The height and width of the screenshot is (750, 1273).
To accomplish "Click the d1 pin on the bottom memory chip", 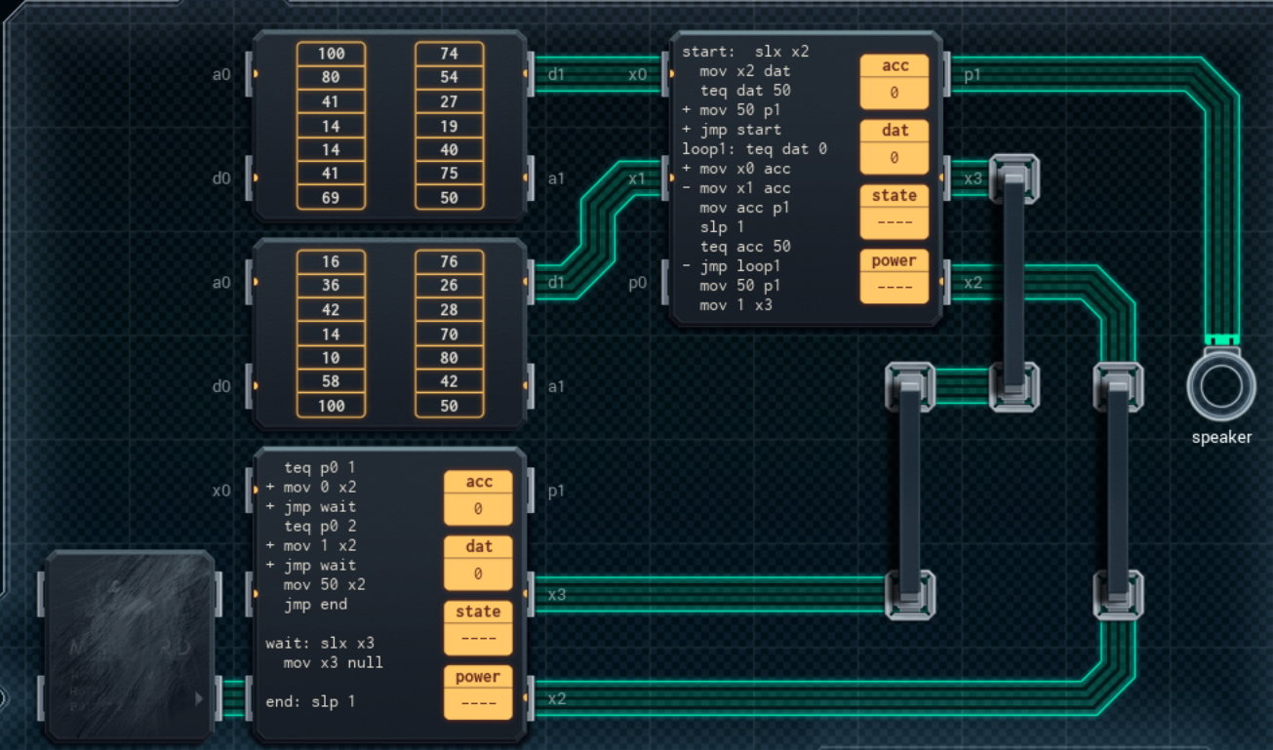I will (530, 283).
